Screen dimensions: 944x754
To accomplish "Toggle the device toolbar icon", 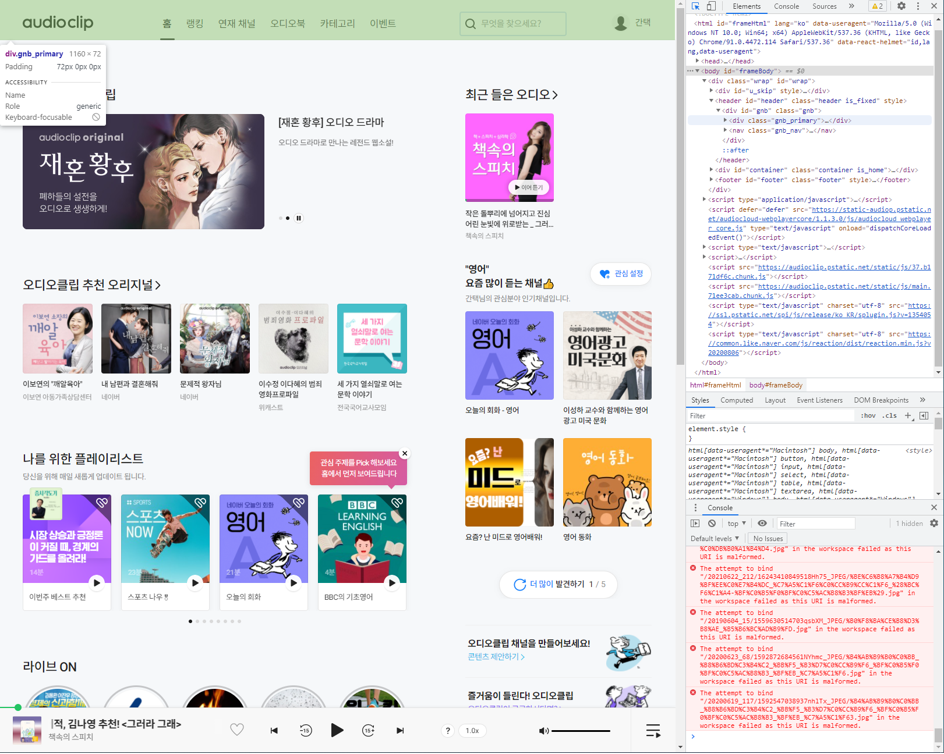I will (711, 6).
